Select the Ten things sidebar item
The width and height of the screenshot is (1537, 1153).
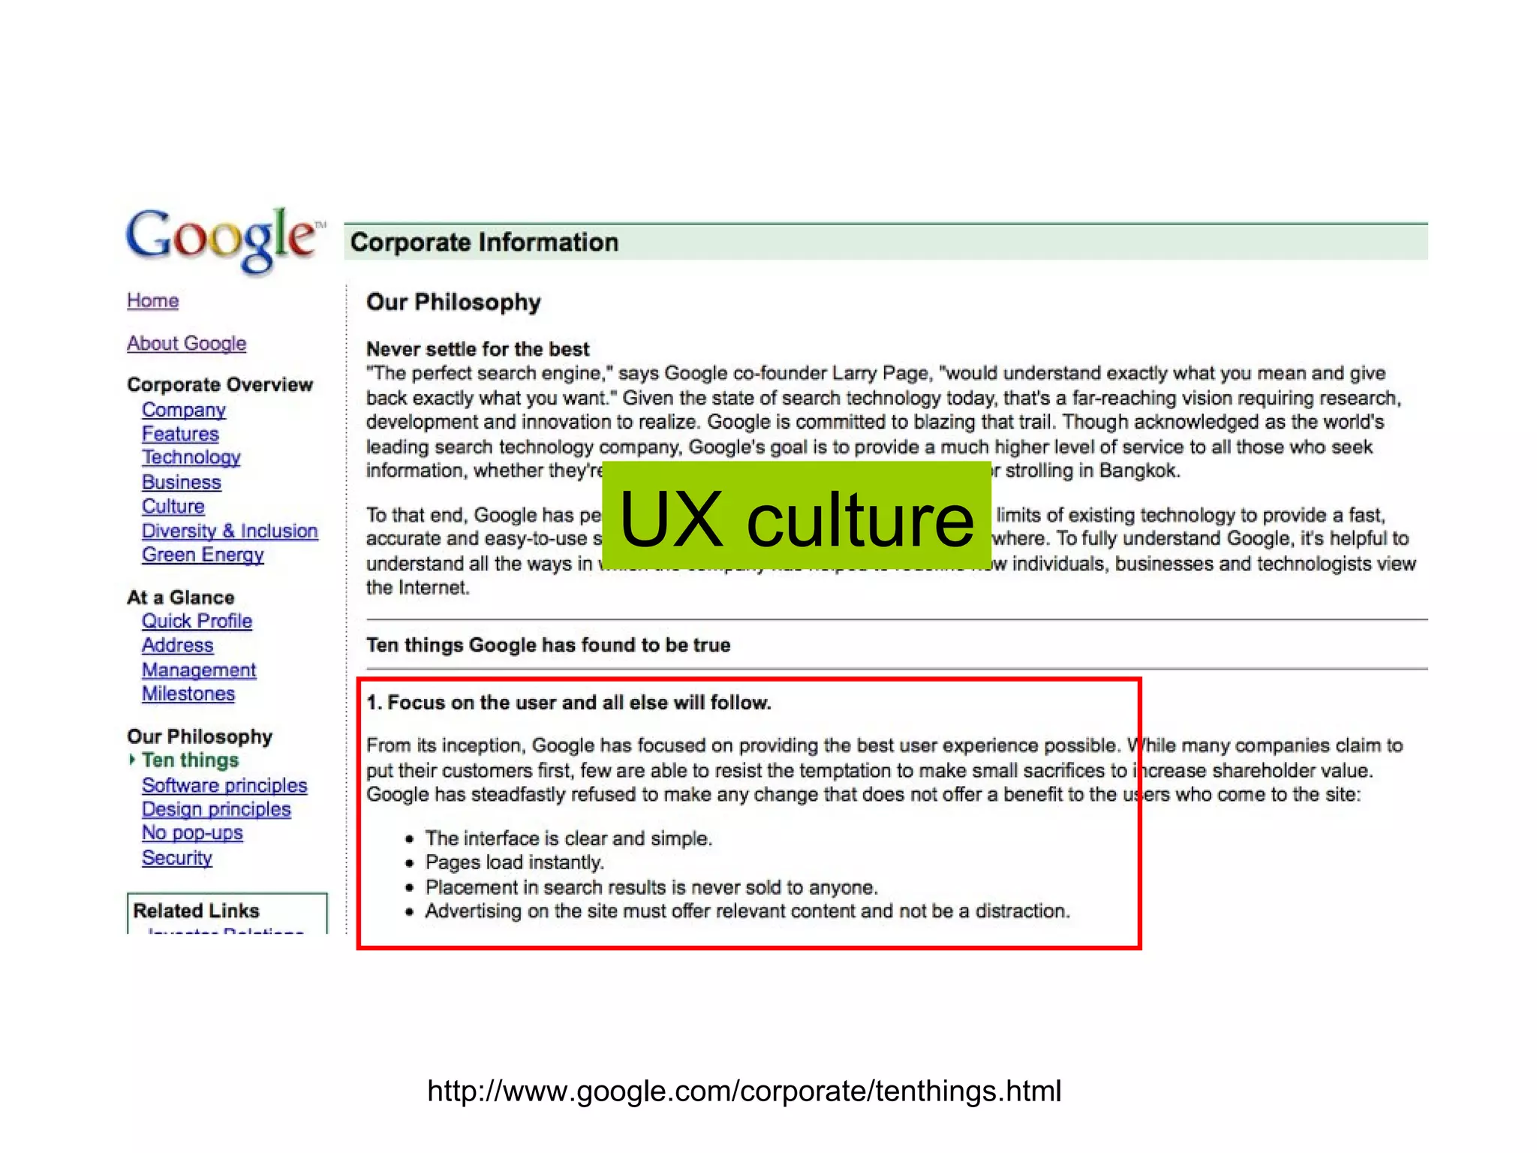pos(190,760)
